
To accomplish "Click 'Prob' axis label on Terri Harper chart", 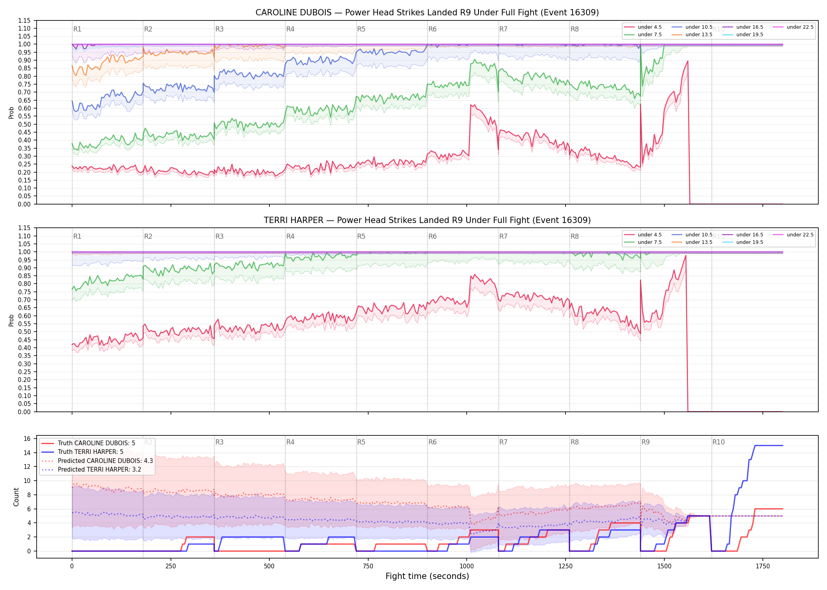I will pyautogui.click(x=11, y=320).
